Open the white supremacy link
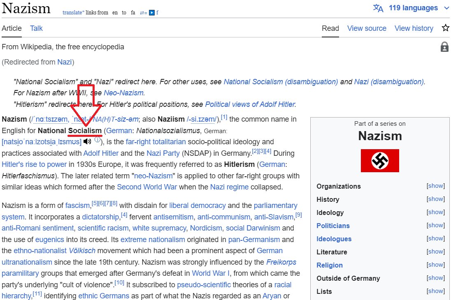451x300 pixels. point(159,228)
